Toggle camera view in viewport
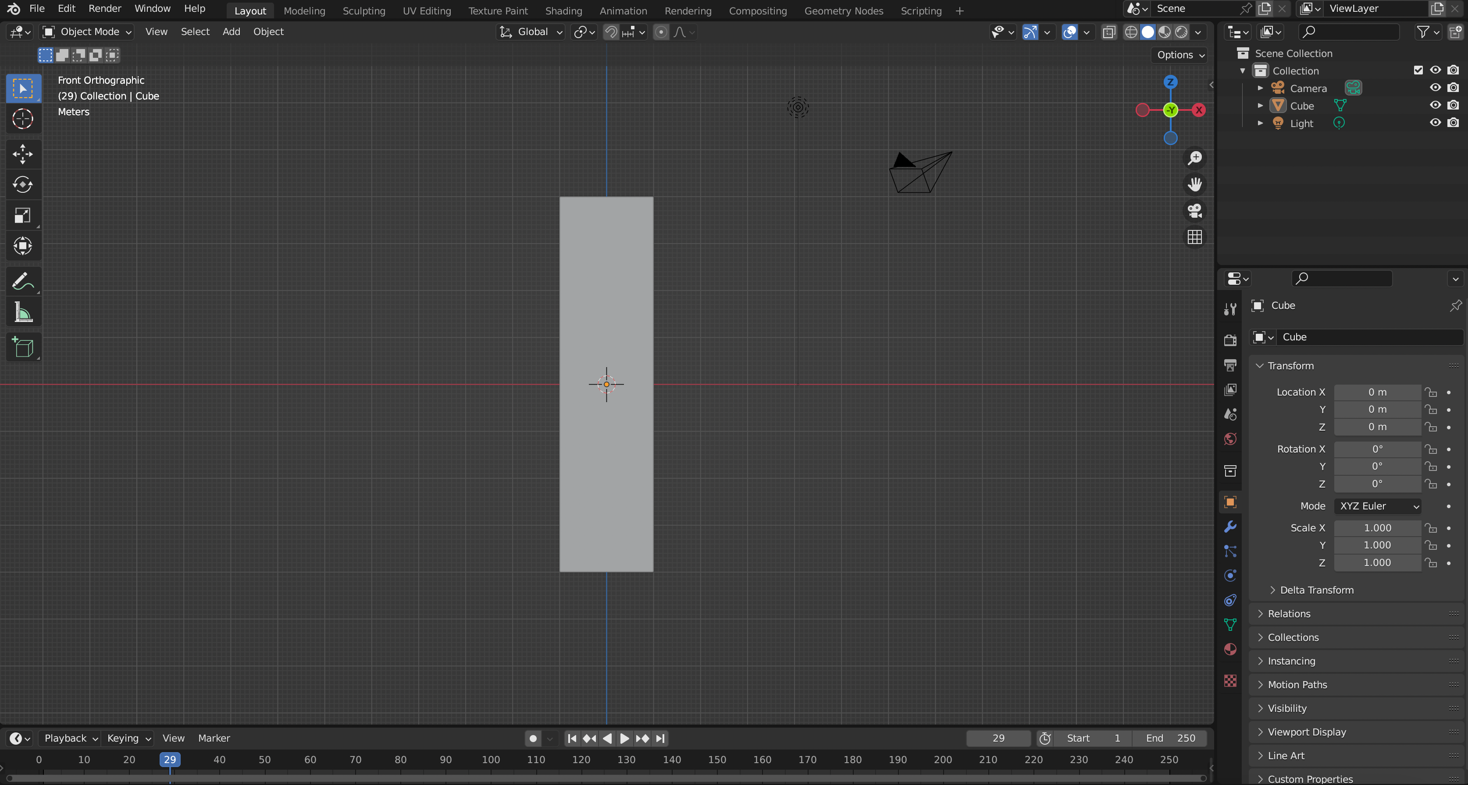1468x785 pixels. coord(1194,211)
